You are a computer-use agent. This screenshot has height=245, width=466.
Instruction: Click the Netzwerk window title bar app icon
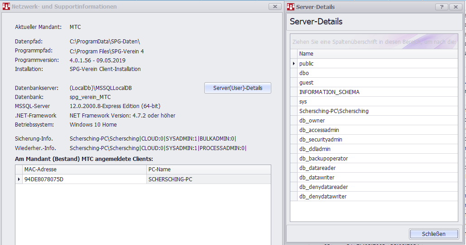(x=6, y=7)
